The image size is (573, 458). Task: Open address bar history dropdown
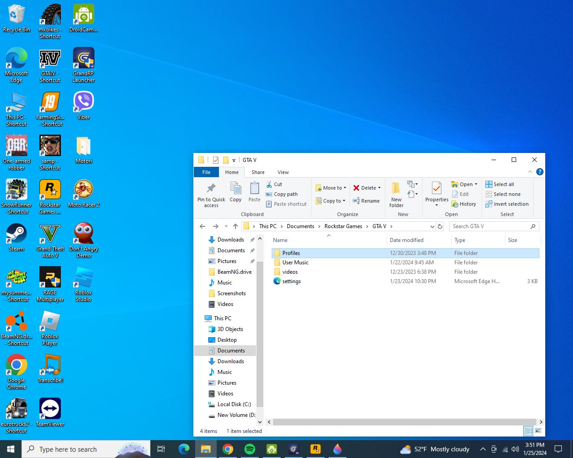pyautogui.click(x=432, y=226)
